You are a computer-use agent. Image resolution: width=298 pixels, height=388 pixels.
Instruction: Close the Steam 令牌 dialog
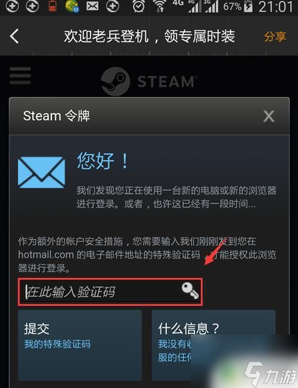(x=269, y=116)
